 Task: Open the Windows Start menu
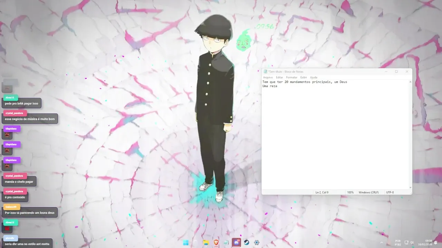[186, 242]
